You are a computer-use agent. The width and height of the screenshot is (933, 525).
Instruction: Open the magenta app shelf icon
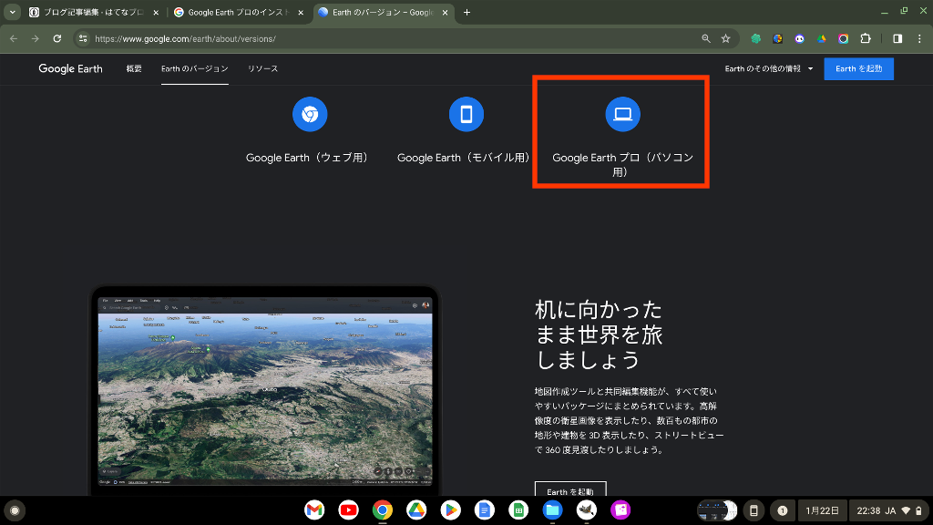(620, 510)
